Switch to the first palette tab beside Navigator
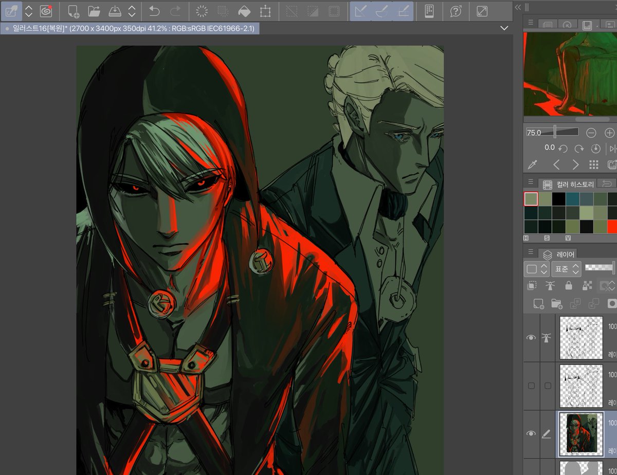617x475 pixels. point(548,25)
